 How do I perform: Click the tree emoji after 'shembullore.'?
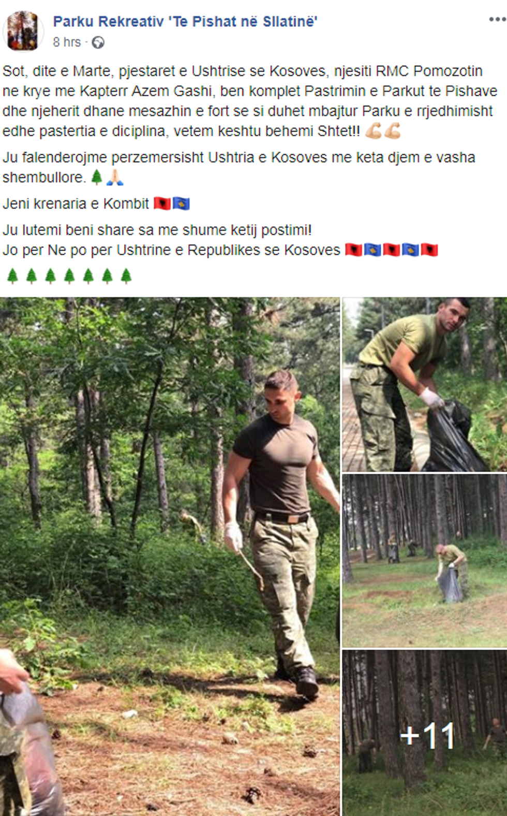coord(96,177)
